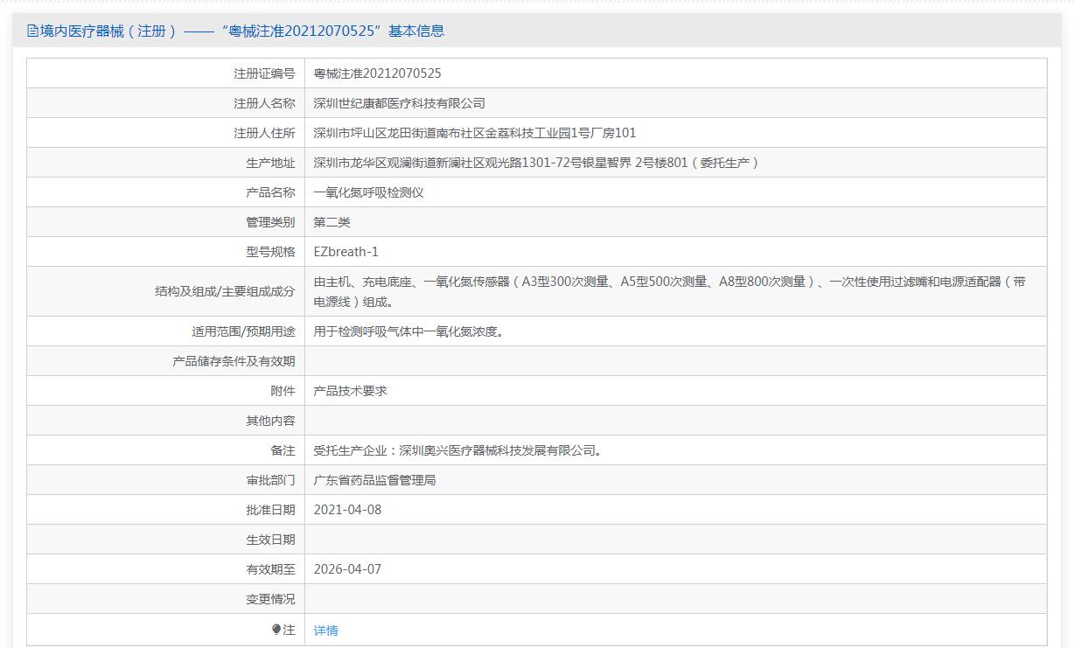Click the 注册人住所 row label
This screenshot has width=1075, height=648.
264,133
